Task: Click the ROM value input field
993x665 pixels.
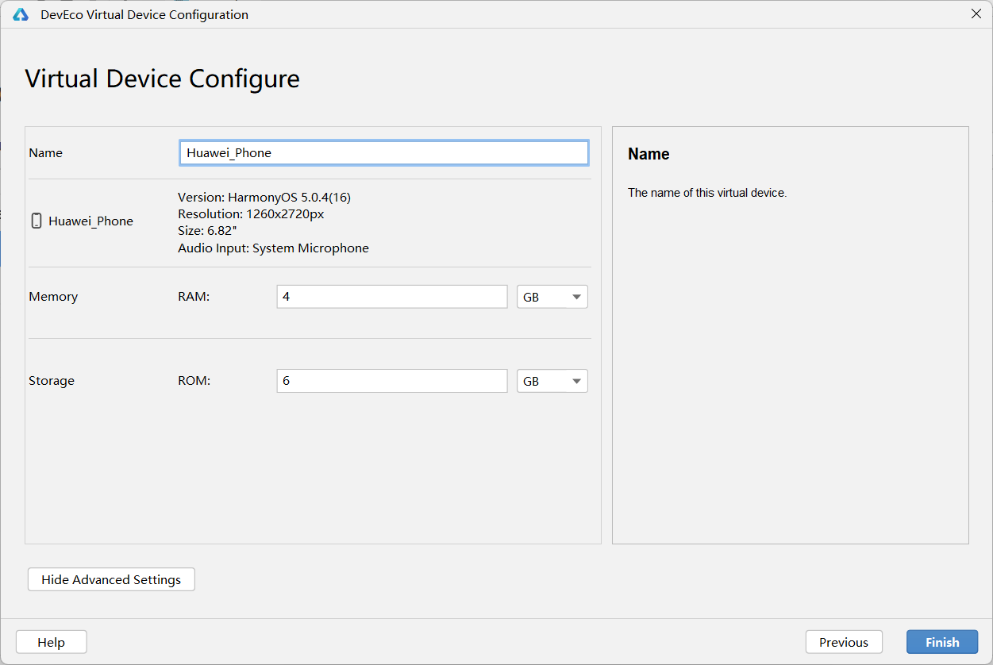Action: pyautogui.click(x=392, y=381)
